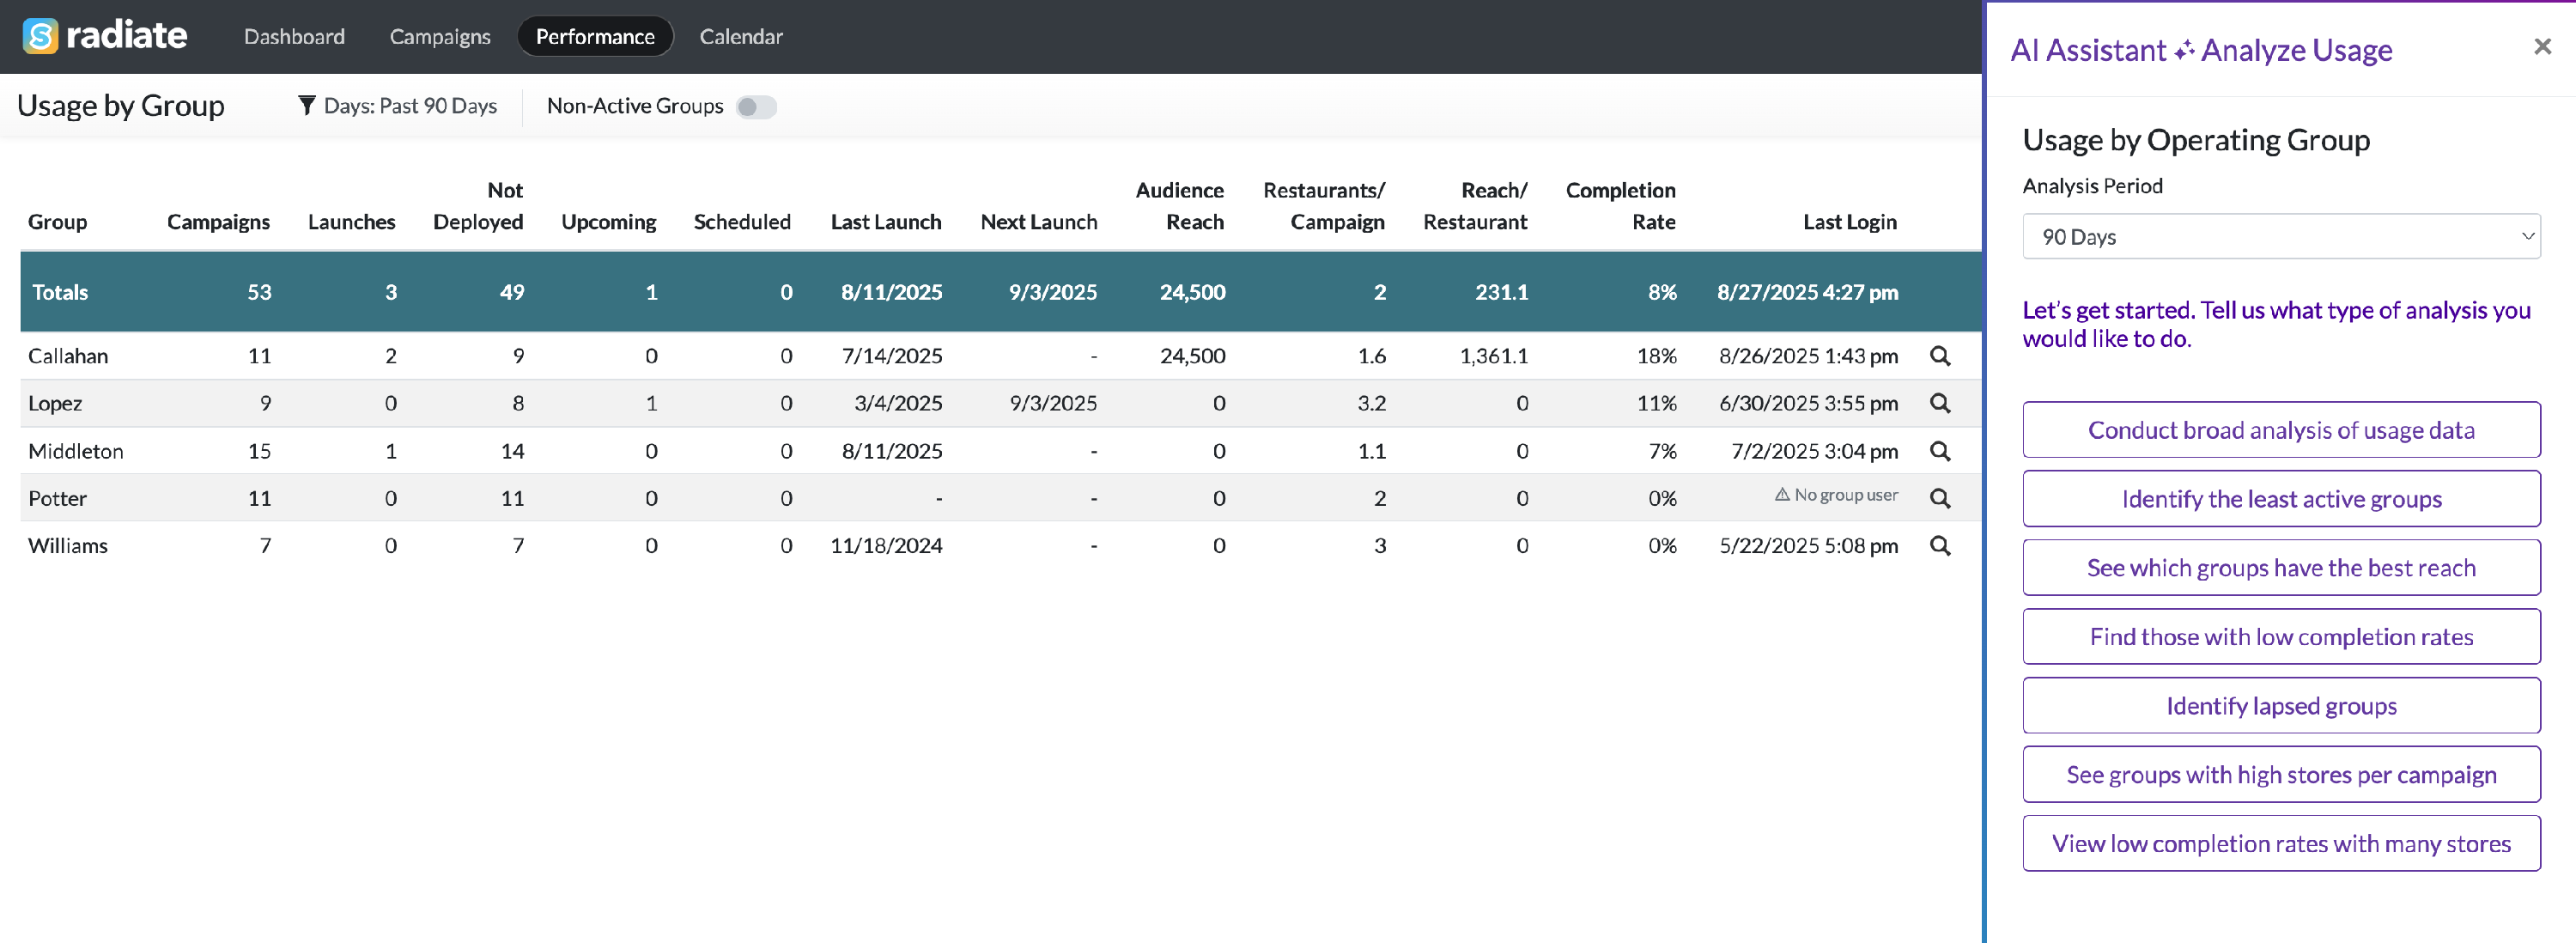Open Middleton group details magnifier icon
The height and width of the screenshot is (943, 2576).
[1939, 451]
